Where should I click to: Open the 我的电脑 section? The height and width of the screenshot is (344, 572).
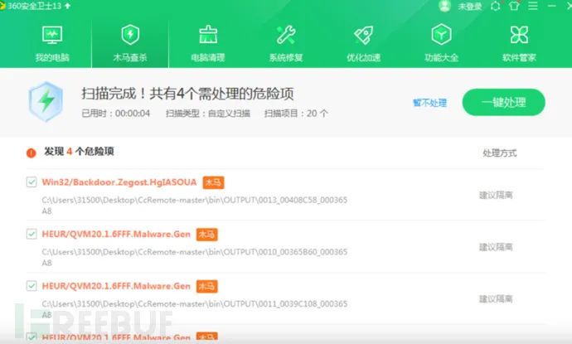52,44
